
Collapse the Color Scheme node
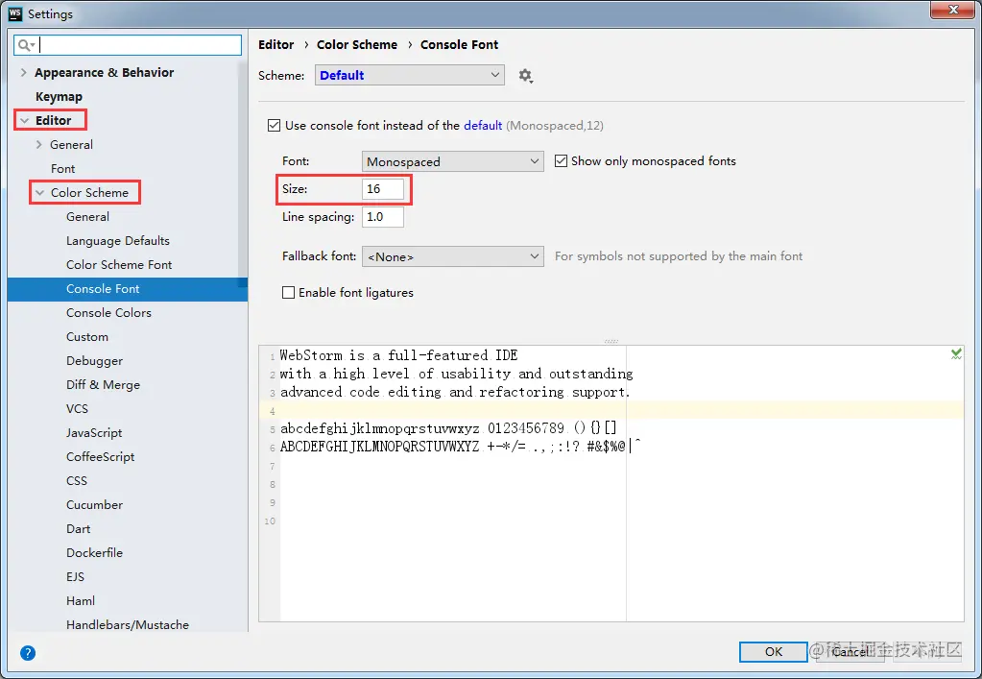[39, 193]
